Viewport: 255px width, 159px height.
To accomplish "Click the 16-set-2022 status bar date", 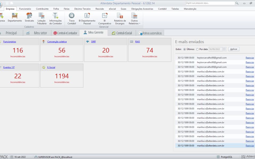I will pyautogui.click(x=20, y=157).
